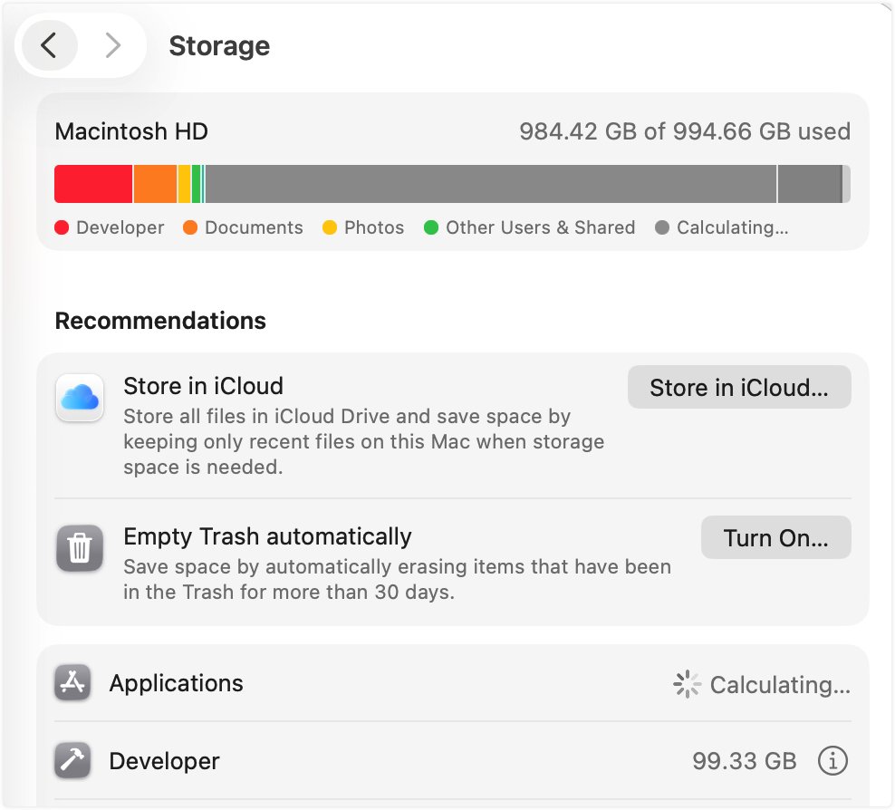Click the Calculating spinner for Applications
The height and width of the screenshot is (810, 895).
point(688,684)
